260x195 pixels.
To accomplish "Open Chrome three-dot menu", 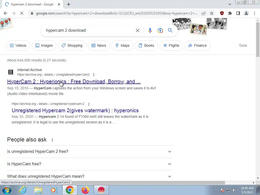I will (x=254, y=13).
